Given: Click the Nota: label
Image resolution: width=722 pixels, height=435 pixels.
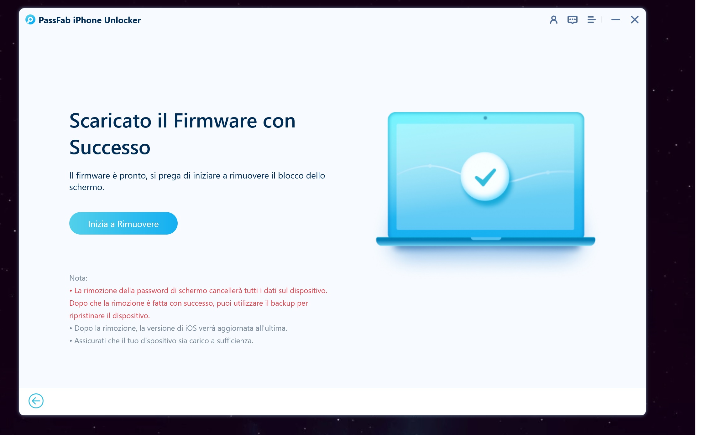Looking at the screenshot, I should tap(78, 278).
